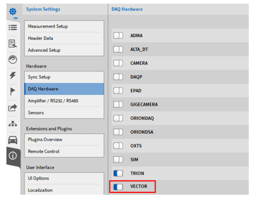
Task: Open the Localization settings entry
Action: 64,190
